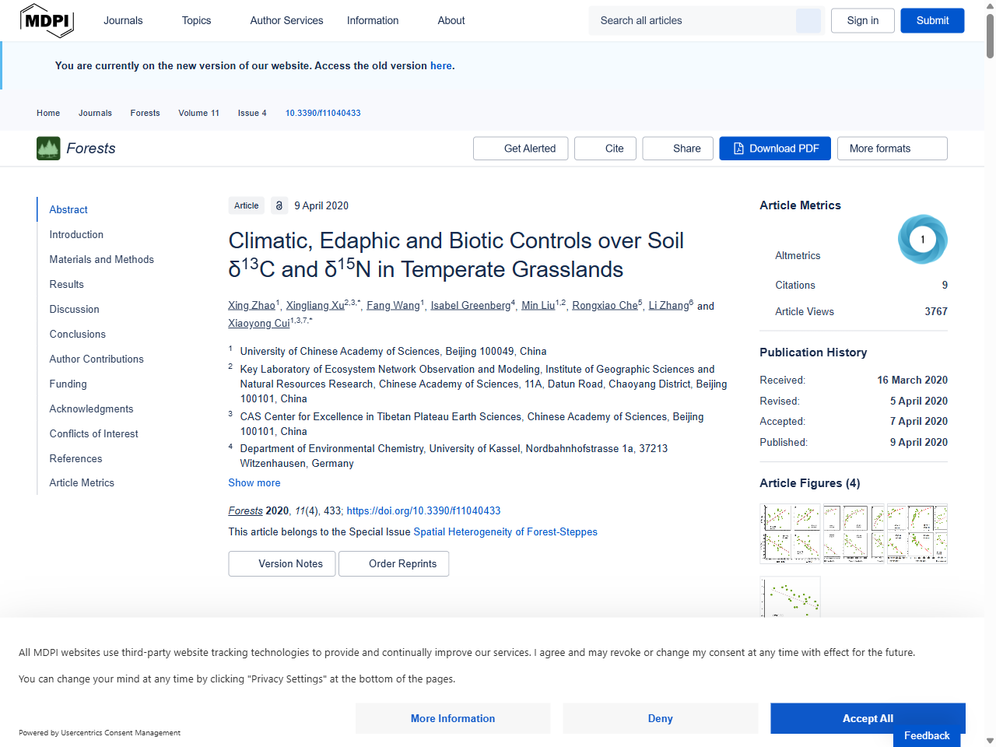Click the Version Notes button

(282, 563)
